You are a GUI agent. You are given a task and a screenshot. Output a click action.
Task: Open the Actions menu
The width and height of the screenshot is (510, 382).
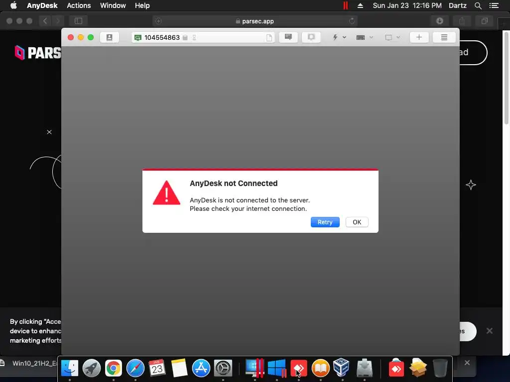tap(79, 5)
